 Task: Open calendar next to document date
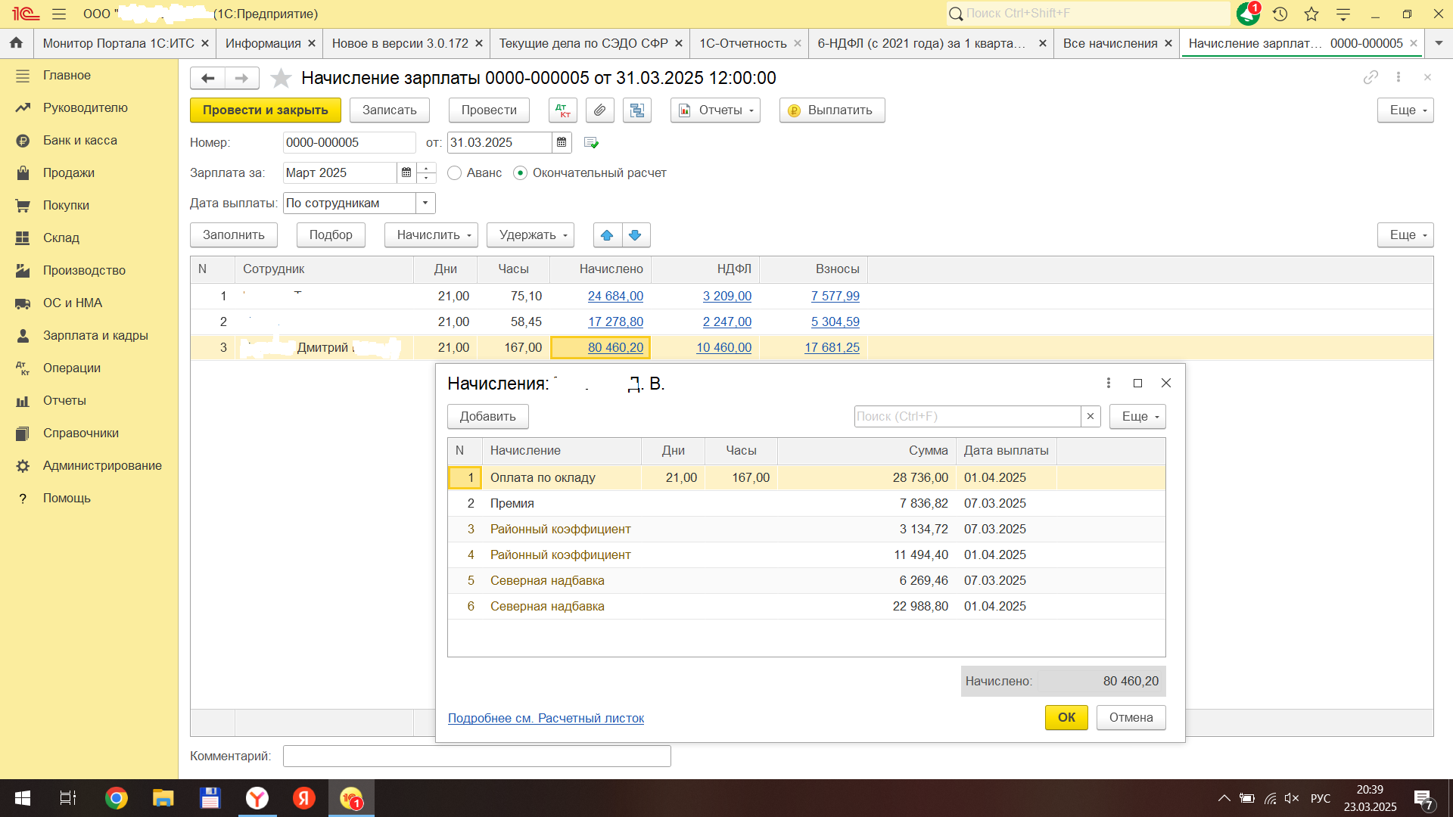pyautogui.click(x=562, y=142)
